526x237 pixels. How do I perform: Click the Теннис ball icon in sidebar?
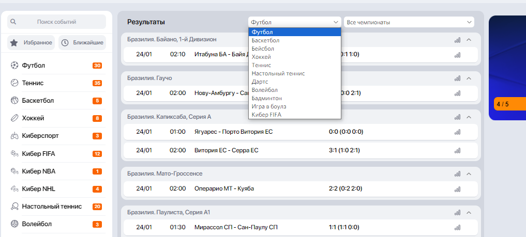14,83
